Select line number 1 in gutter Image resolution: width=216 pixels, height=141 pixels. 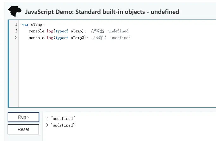[x=16, y=25]
